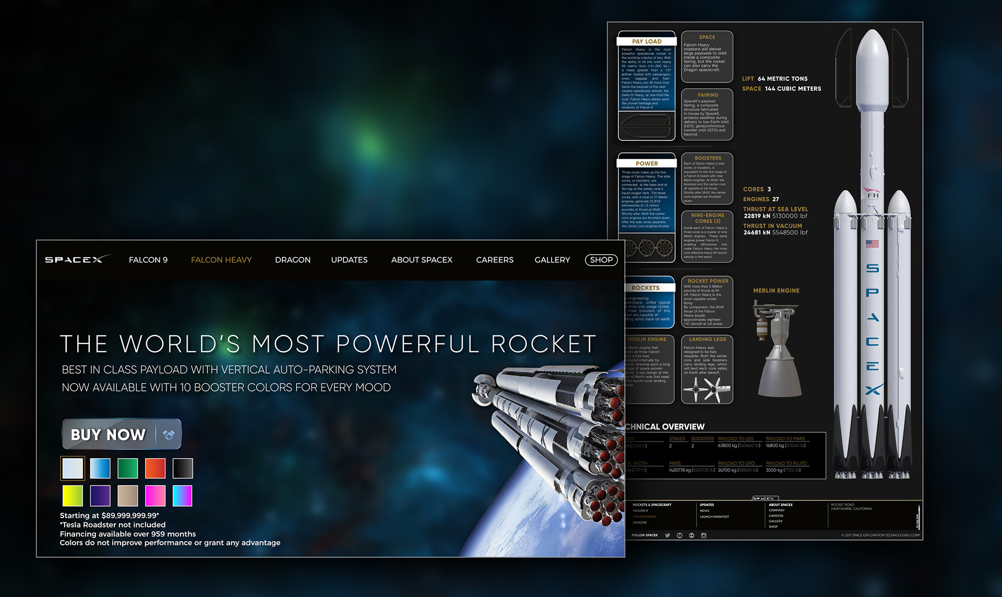Select the magenta-pink booster color swatch

coord(155,496)
